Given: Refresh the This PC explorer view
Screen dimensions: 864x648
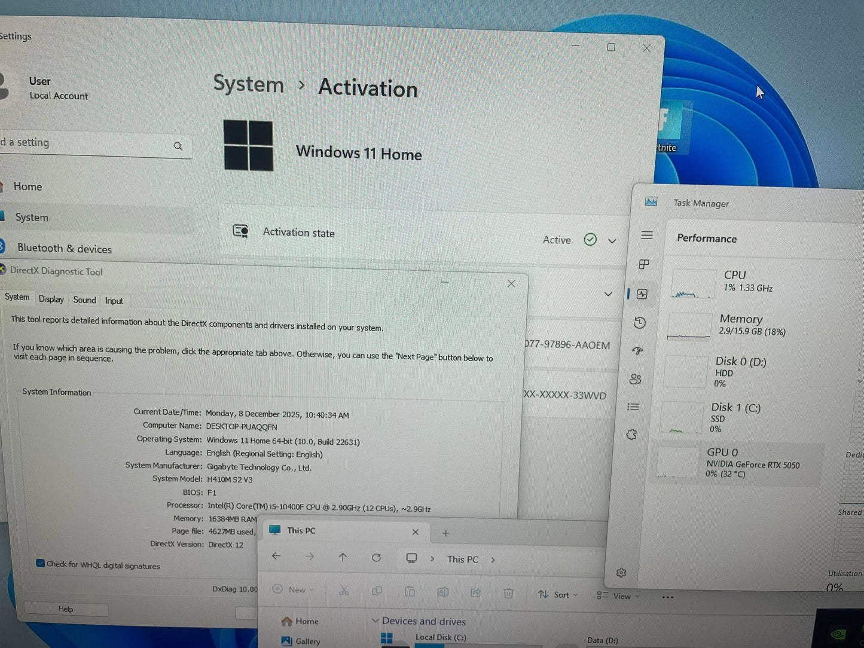Looking at the screenshot, I should [376, 558].
